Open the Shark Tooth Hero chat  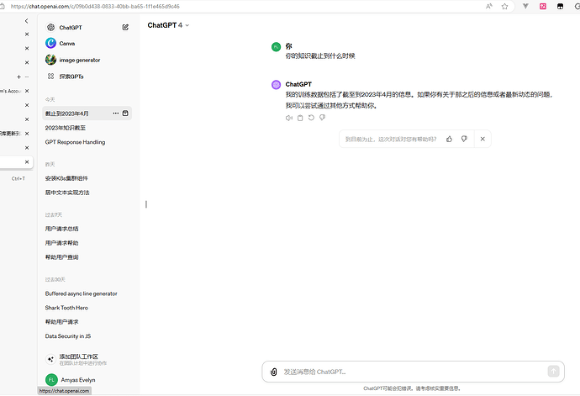(x=66, y=308)
